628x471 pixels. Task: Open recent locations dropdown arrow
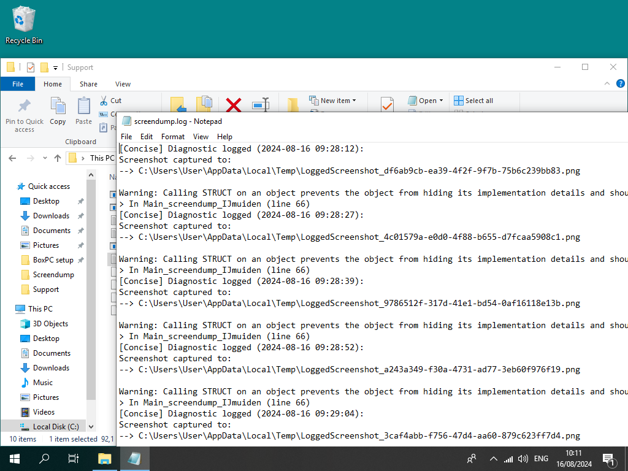[45, 158]
